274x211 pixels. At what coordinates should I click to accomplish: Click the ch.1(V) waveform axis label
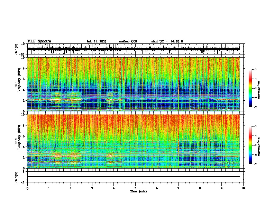(x=17, y=49)
